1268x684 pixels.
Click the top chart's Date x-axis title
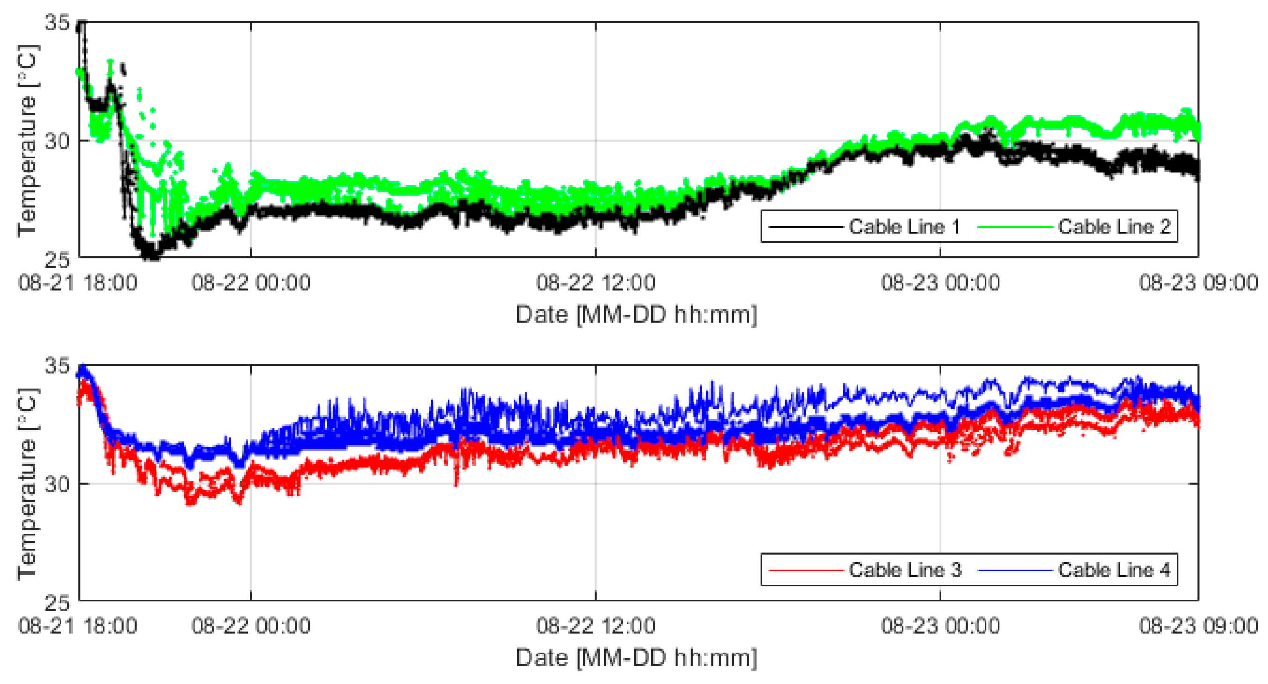coord(636,314)
